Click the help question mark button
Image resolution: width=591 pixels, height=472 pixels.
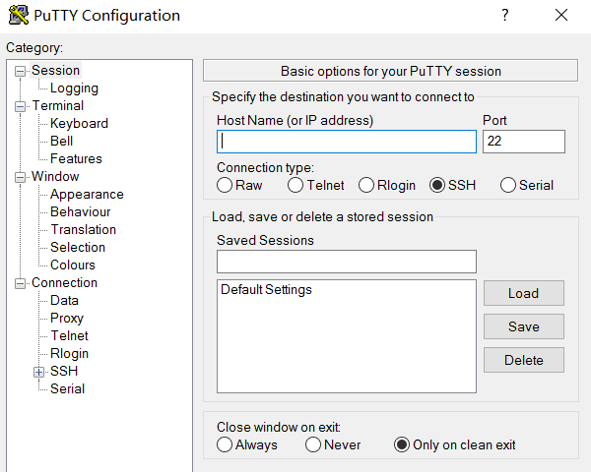point(505,15)
